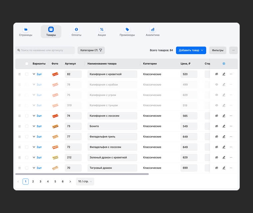Screen dimensions: 253x213
Task: Open the Аналитика chart icon
Action: [x=152, y=30]
